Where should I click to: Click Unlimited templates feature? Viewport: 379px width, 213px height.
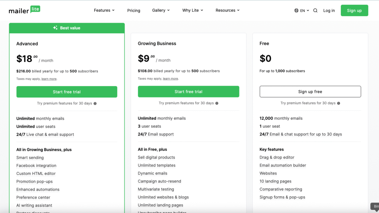(x=157, y=165)
